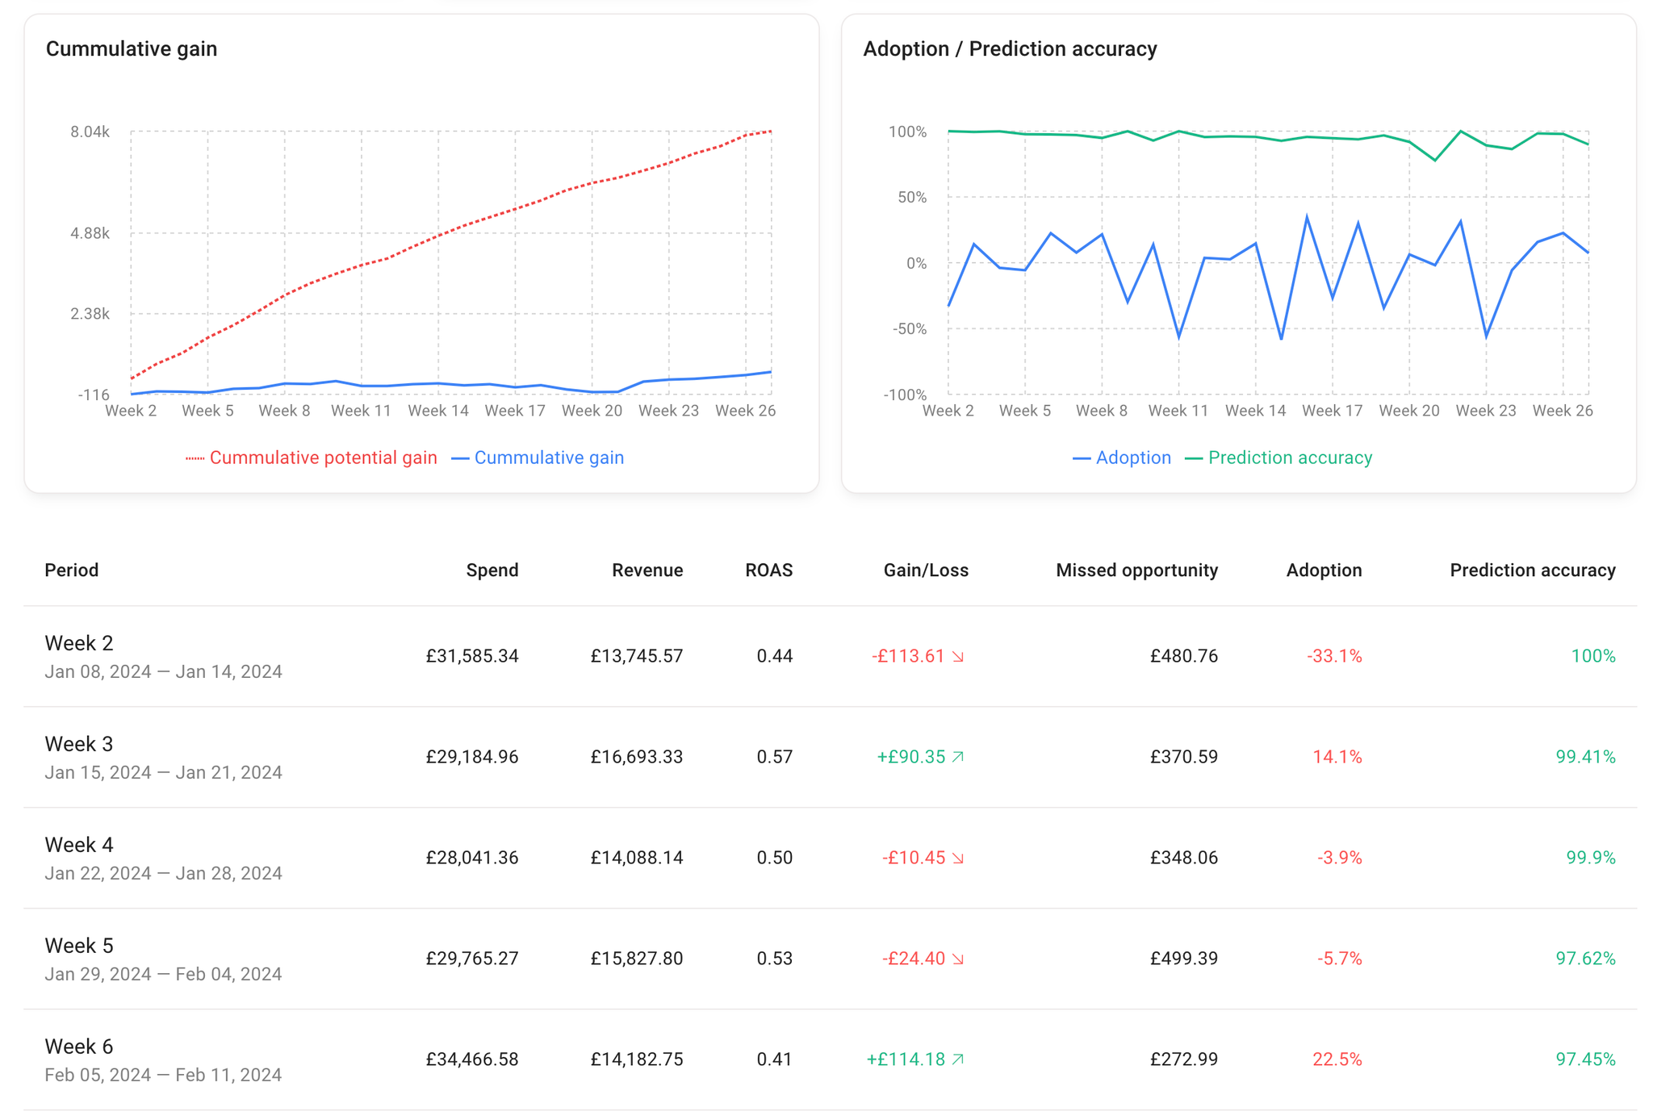Click the Adoption / Prediction accuracy chart title

pyautogui.click(x=1010, y=49)
